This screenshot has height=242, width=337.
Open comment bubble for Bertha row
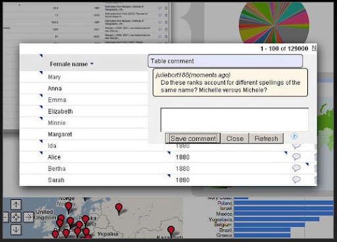(x=296, y=168)
